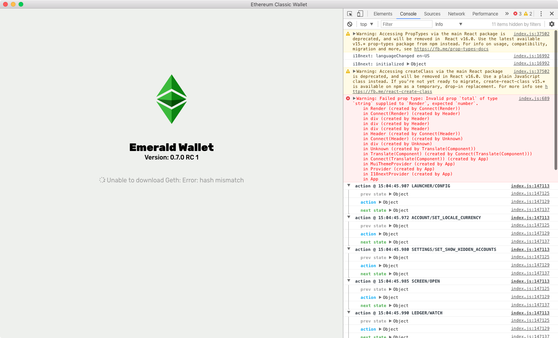
Task: Click the red error count badge
Action: click(517, 14)
